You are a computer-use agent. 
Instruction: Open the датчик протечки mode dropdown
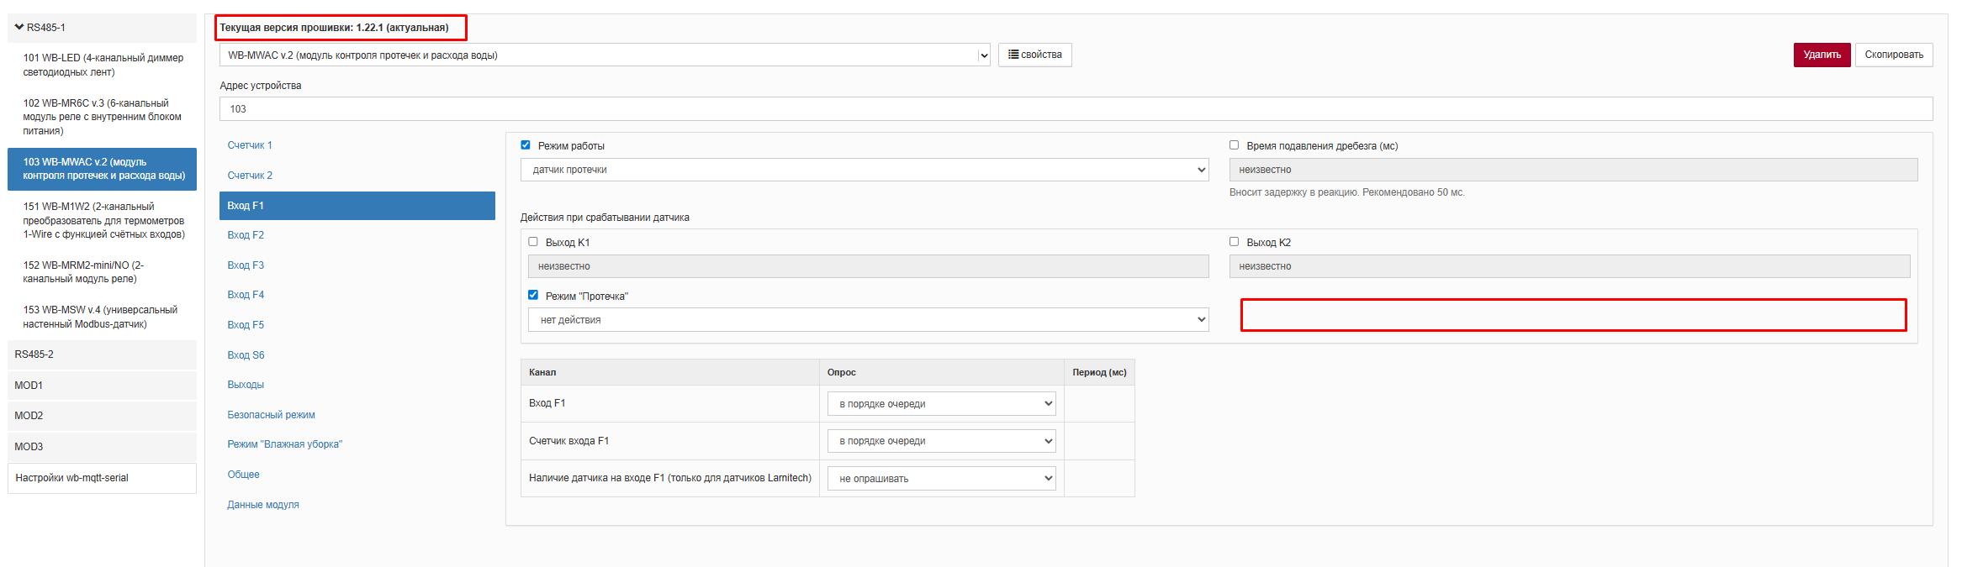click(x=864, y=170)
